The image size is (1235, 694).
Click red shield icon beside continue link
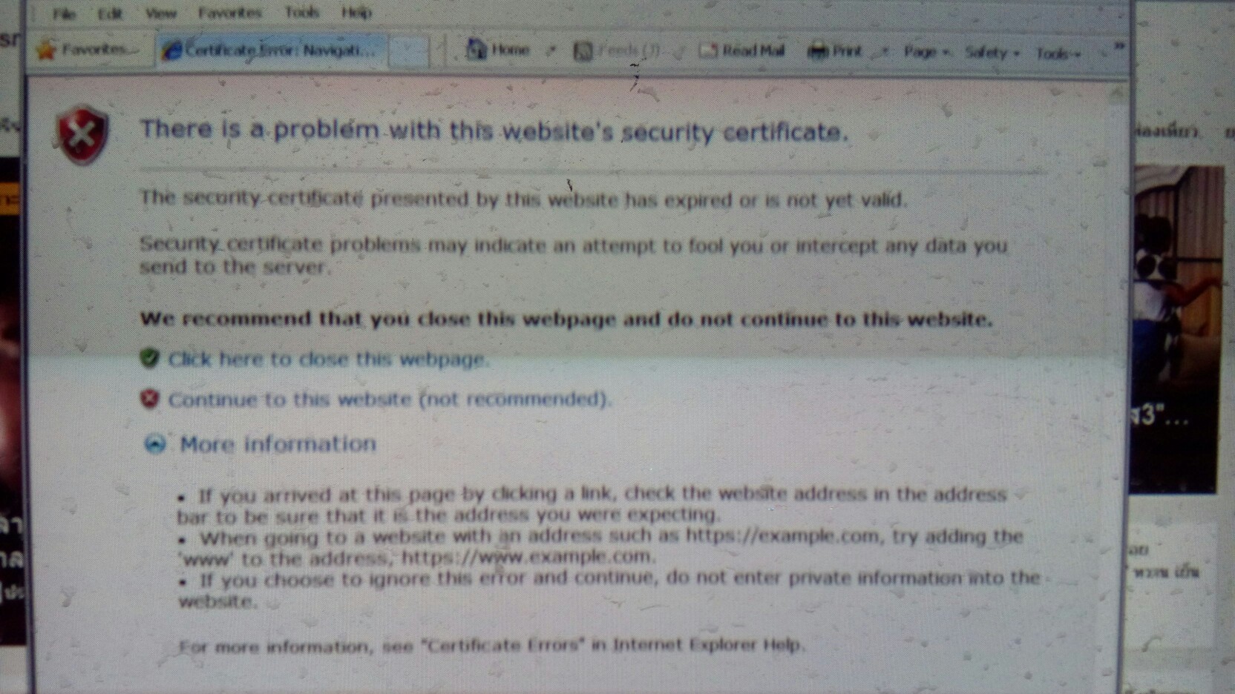150,399
